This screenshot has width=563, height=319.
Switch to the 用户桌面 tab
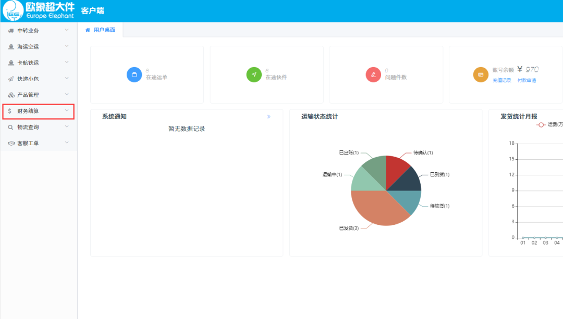click(100, 30)
